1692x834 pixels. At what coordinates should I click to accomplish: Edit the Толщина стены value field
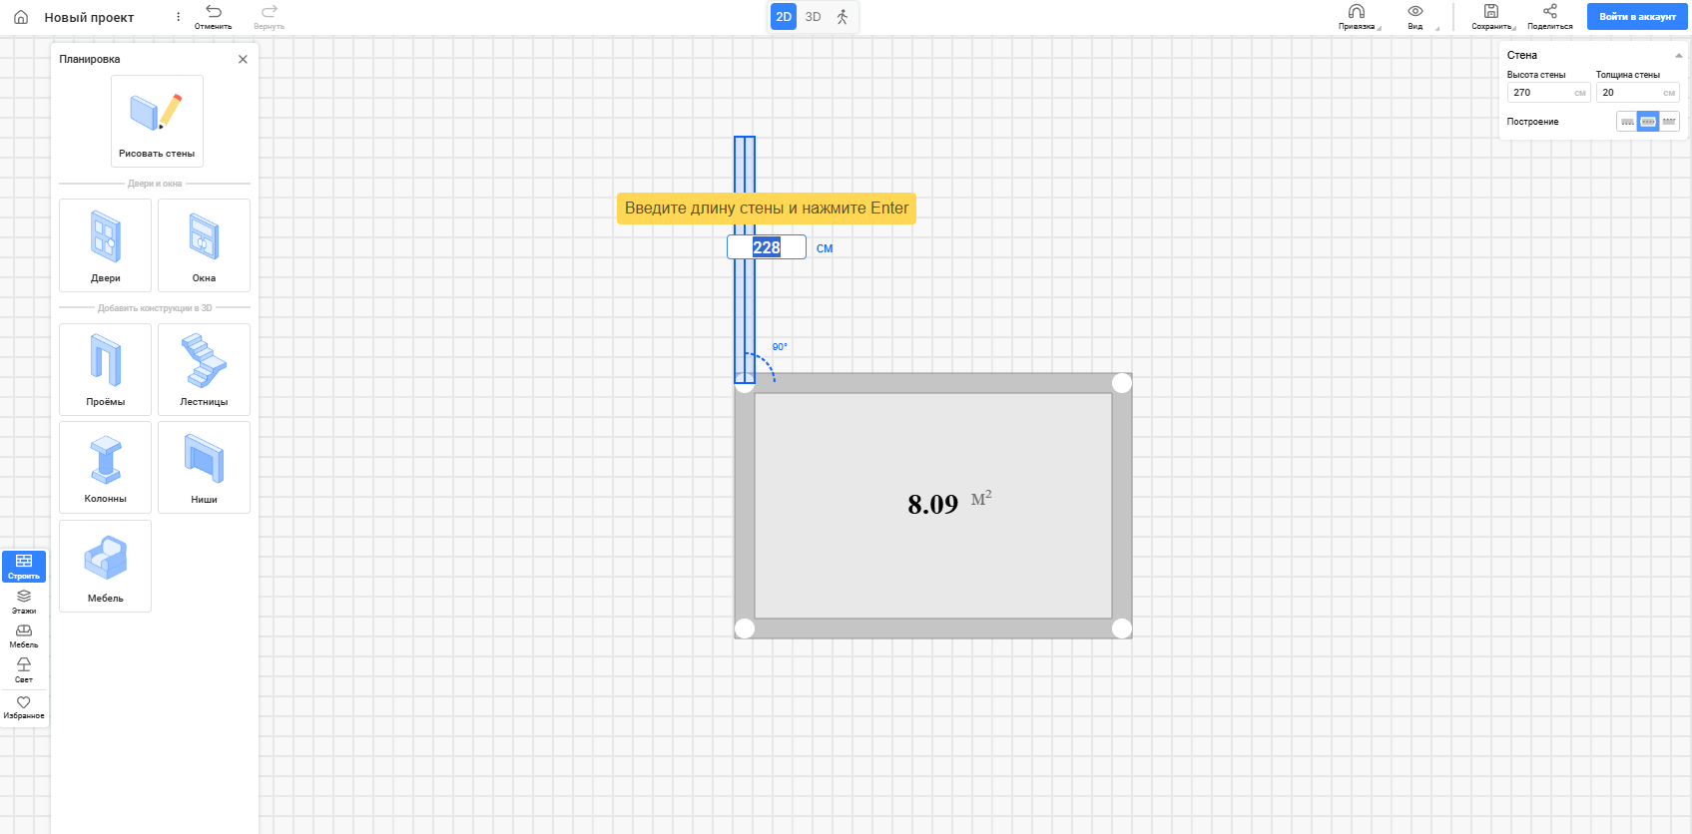tap(1637, 93)
